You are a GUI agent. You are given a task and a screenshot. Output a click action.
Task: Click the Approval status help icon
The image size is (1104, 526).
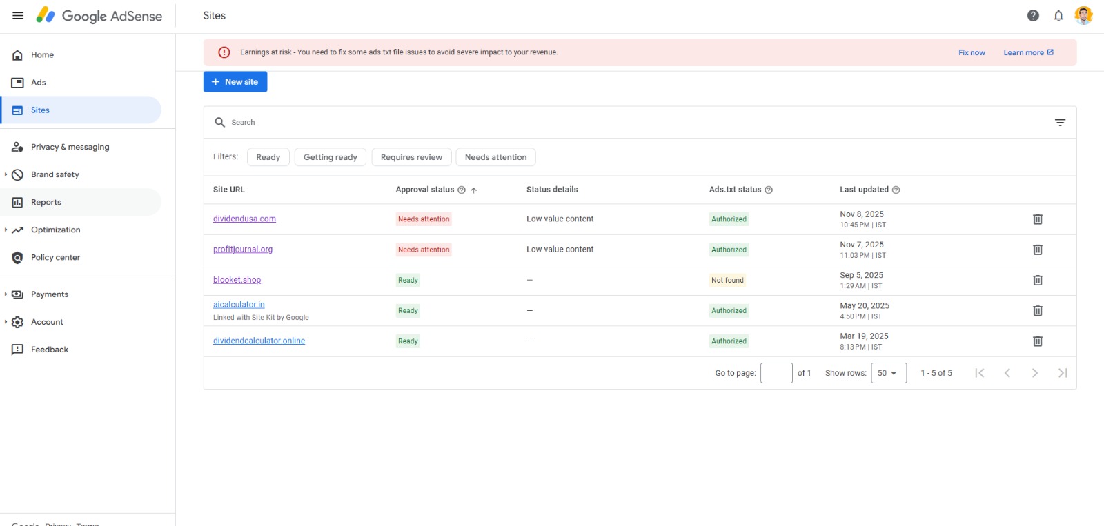(x=462, y=190)
